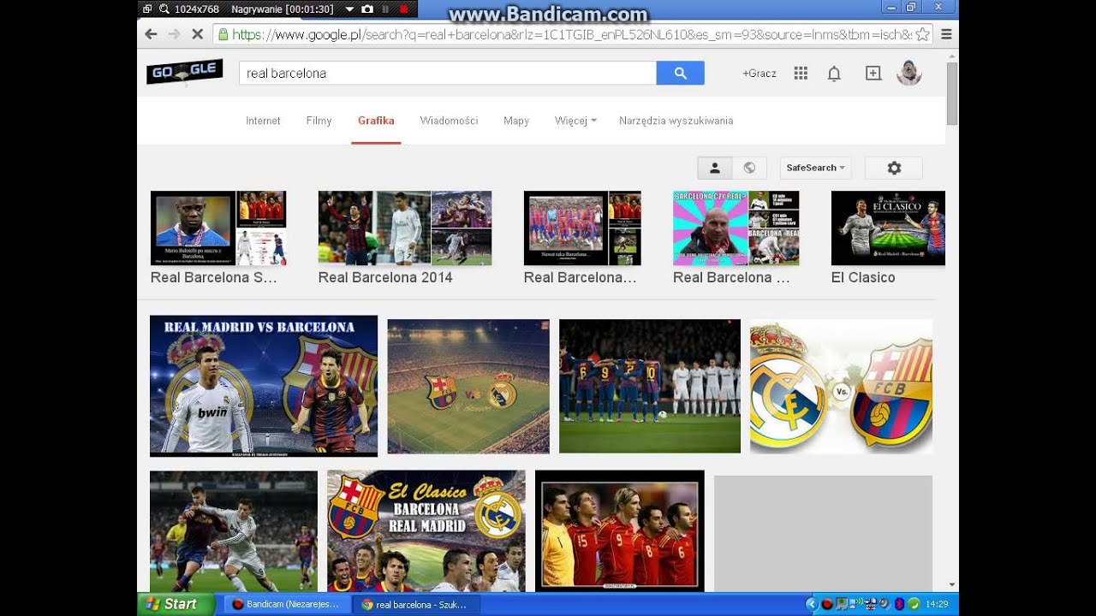The image size is (1096, 616).
Task: Click the browser address bar URL
Action: click(571, 34)
